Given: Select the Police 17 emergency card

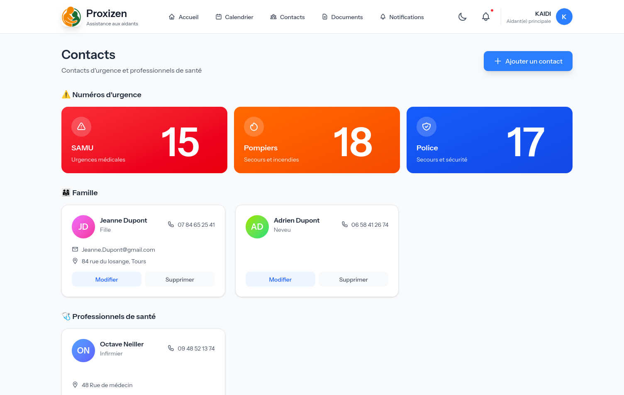Looking at the screenshot, I should pyautogui.click(x=490, y=140).
